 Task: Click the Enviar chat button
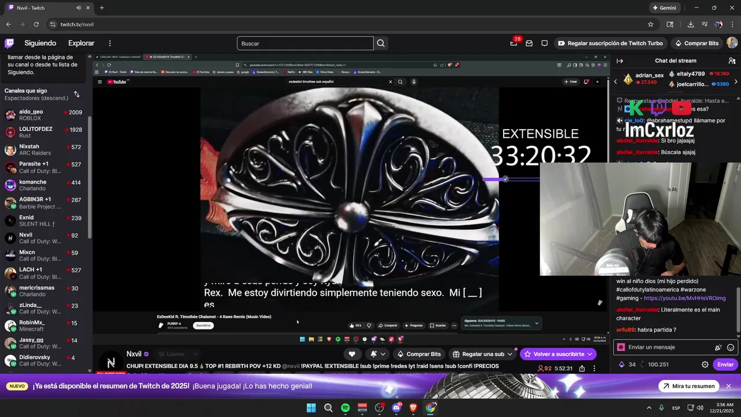coord(725,365)
